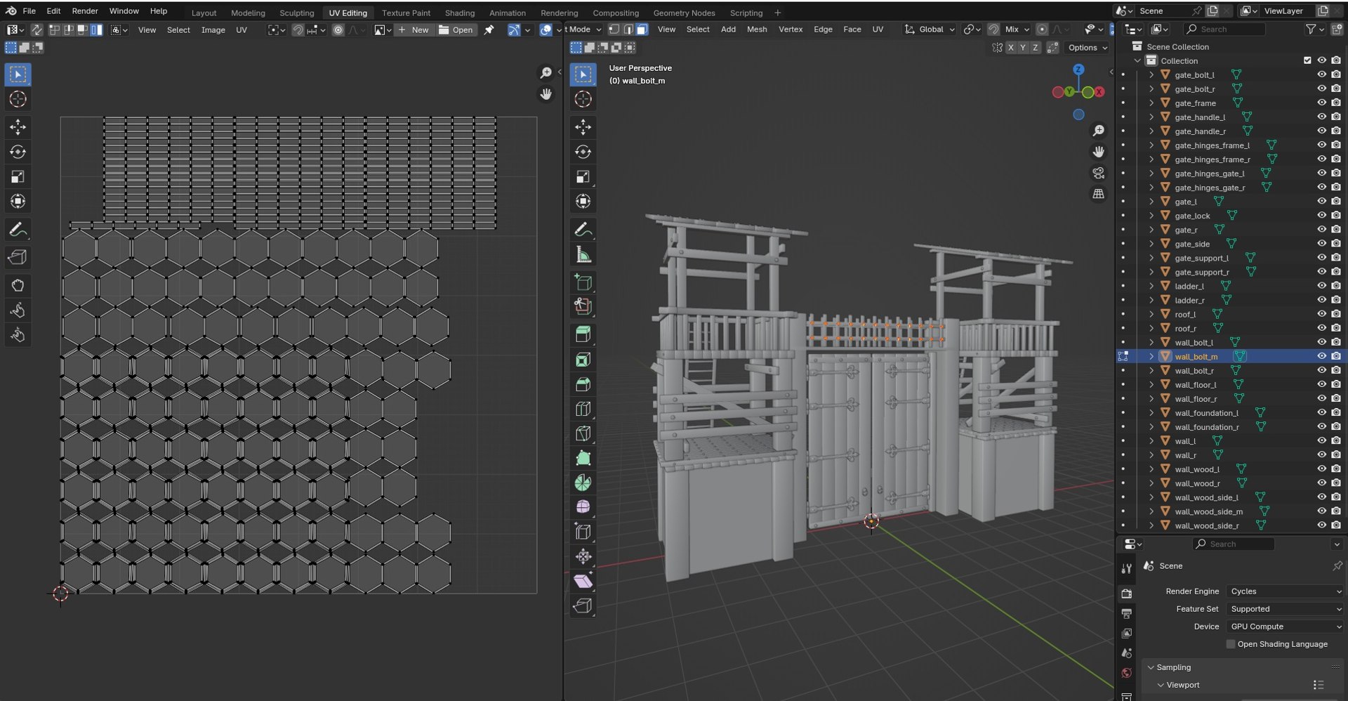Switch to orthographic grid view icon
The height and width of the screenshot is (701, 1348).
(1099, 194)
